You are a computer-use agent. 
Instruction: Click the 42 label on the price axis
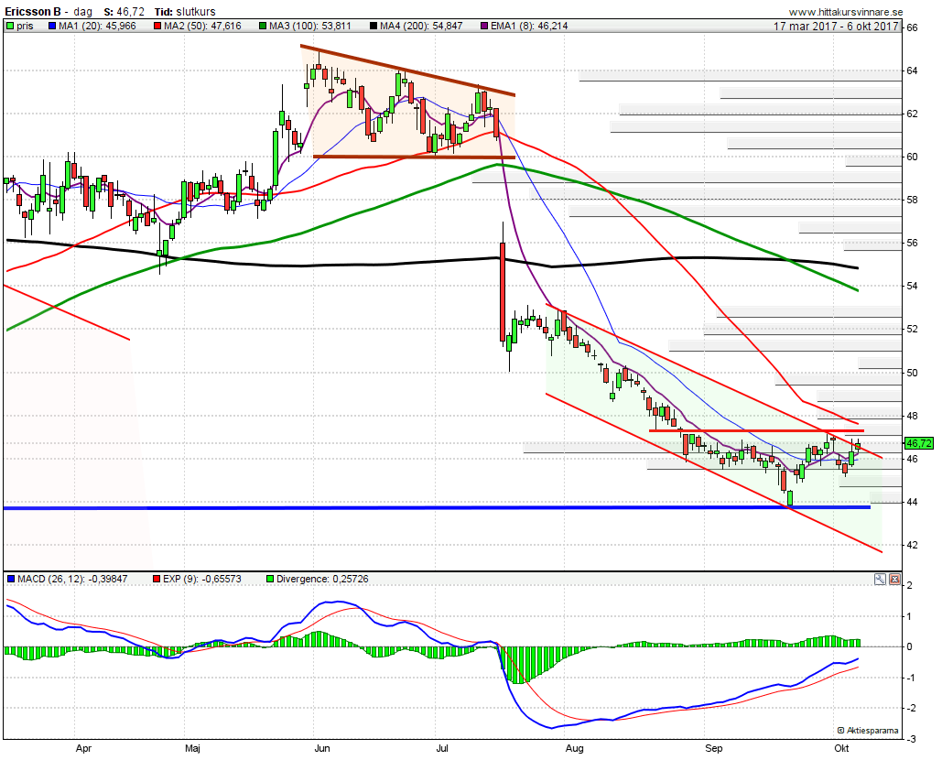[912, 546]
